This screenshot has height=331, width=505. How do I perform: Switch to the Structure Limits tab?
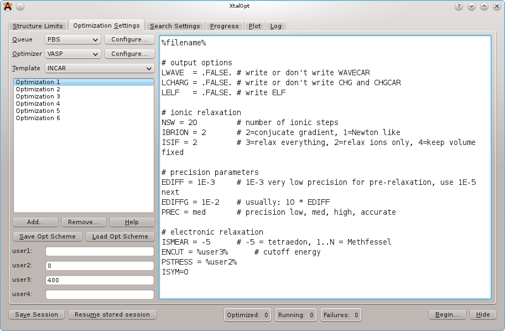click(38, 26)
